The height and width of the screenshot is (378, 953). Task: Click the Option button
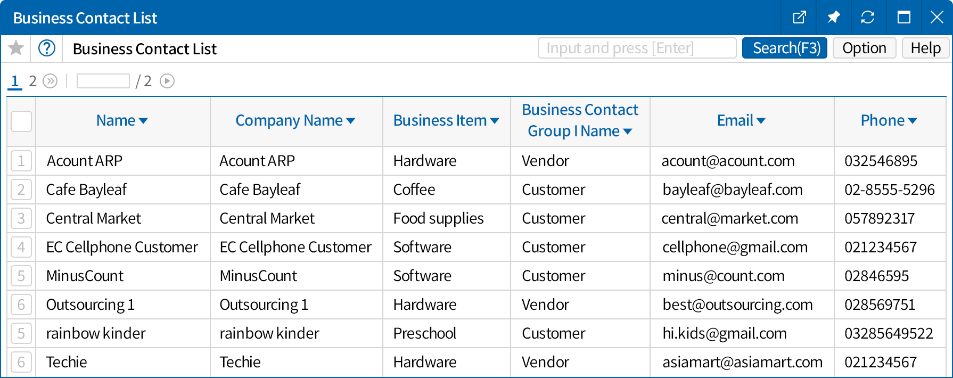864,48
